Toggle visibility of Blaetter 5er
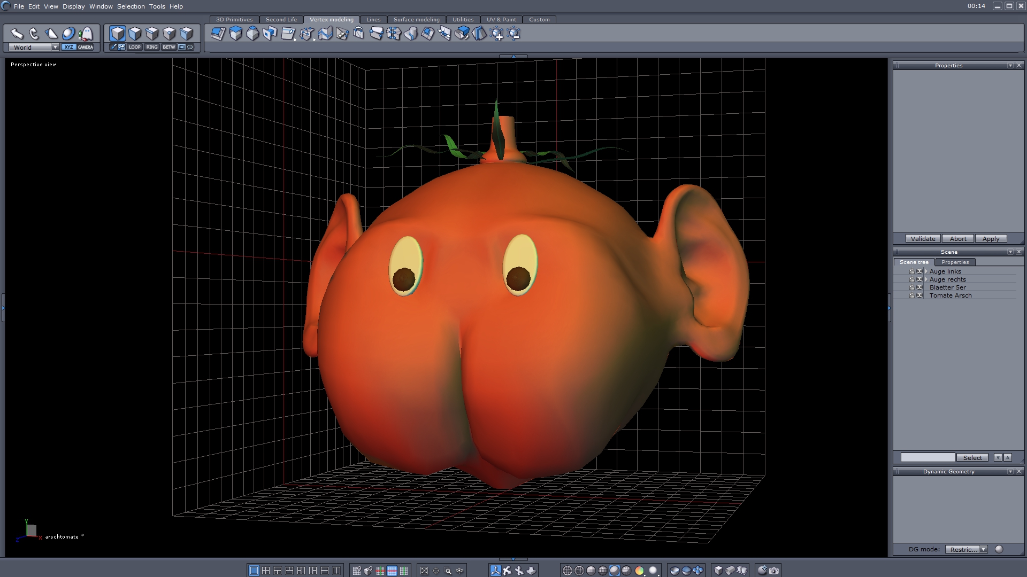The width and height of the screenshot is (1027, 577). [919, 287]
